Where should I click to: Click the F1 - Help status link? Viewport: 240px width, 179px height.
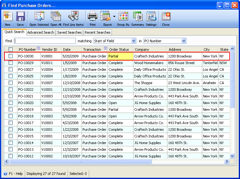pos(13,174)
